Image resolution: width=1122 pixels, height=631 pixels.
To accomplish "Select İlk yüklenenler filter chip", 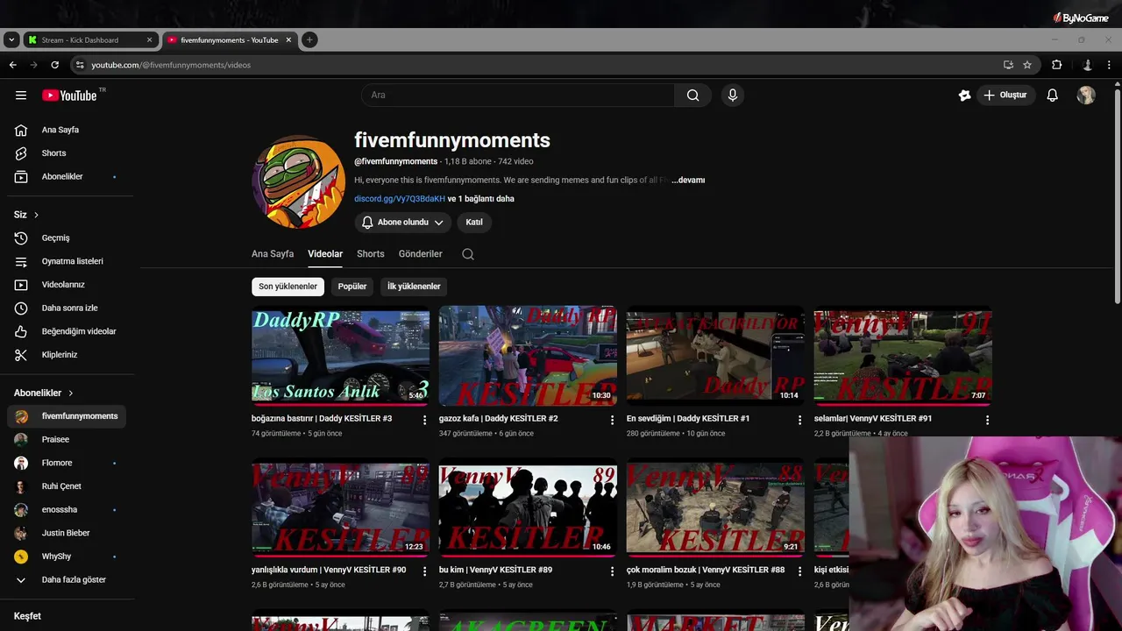I will [x=414, y=287].
